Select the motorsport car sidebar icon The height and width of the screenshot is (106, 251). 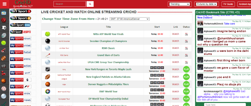(x=4, y=50)
